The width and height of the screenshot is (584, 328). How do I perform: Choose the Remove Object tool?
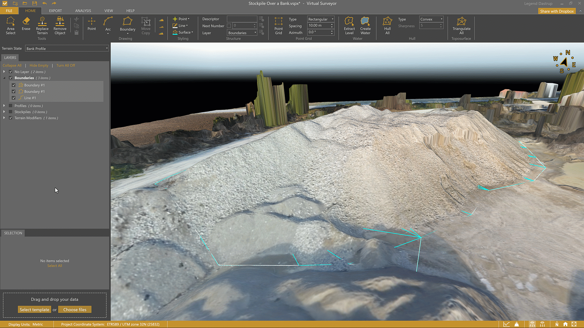pyautogui.click(x=60, y=26)
